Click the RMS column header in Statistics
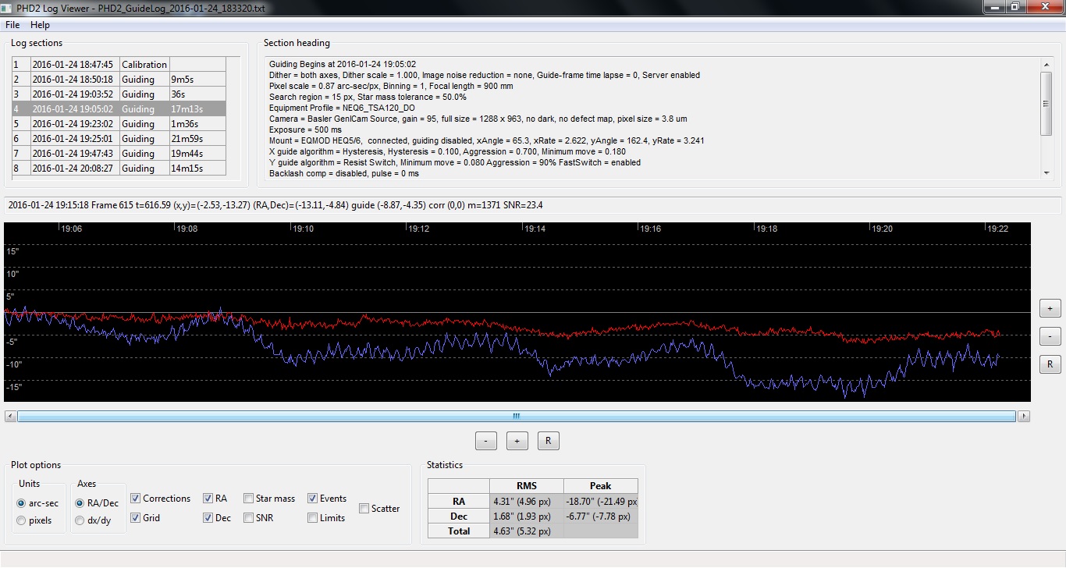 tap(527, 486)
